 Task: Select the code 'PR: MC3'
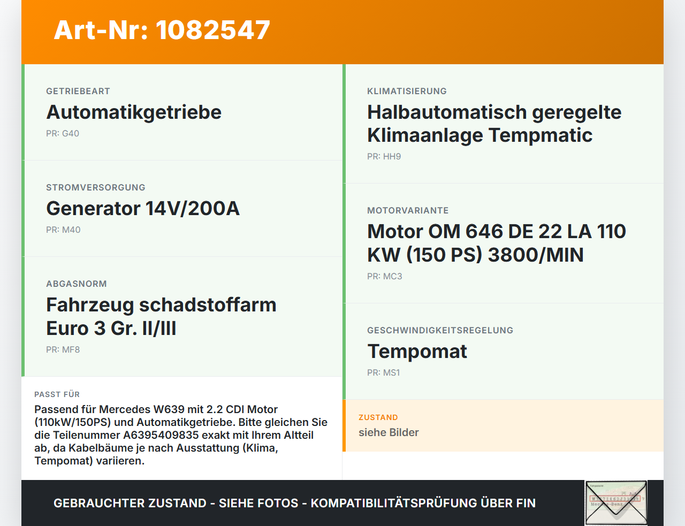tap(384, 277)
